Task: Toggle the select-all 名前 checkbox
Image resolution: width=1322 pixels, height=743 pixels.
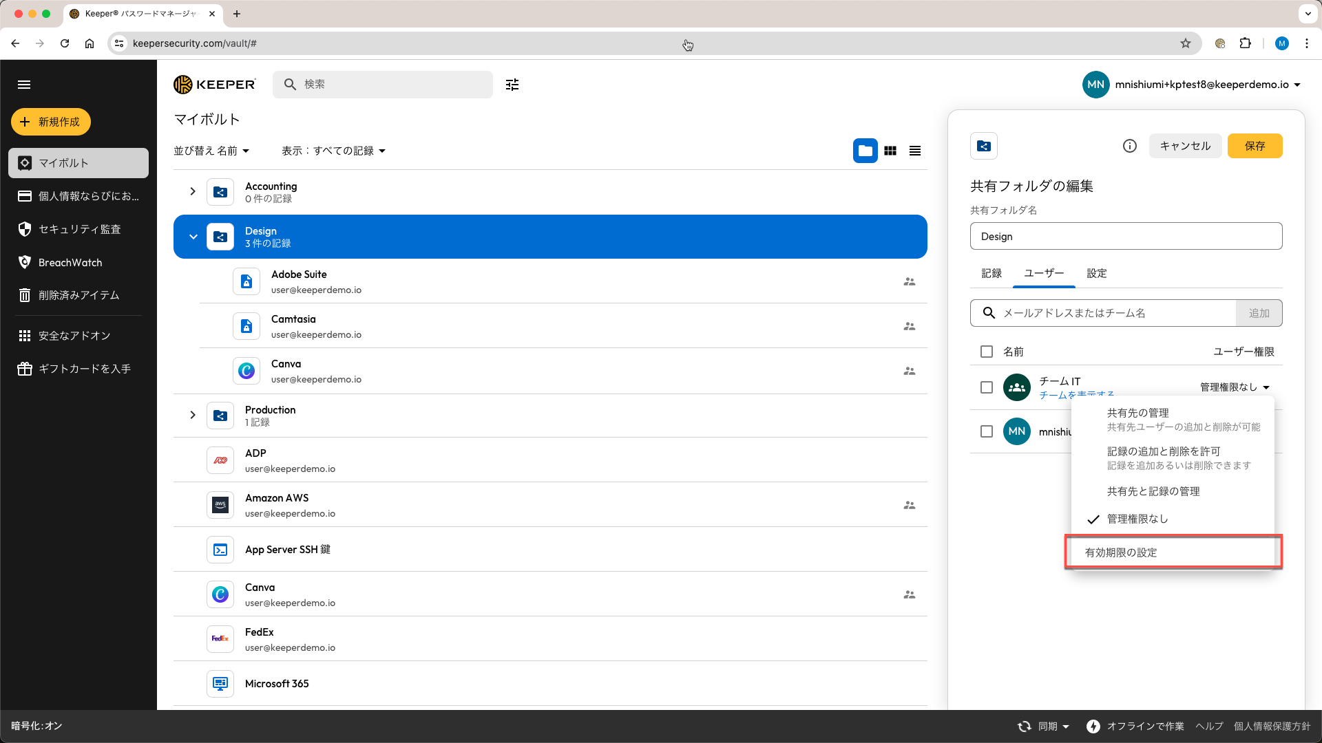Action: pos(987,352)
